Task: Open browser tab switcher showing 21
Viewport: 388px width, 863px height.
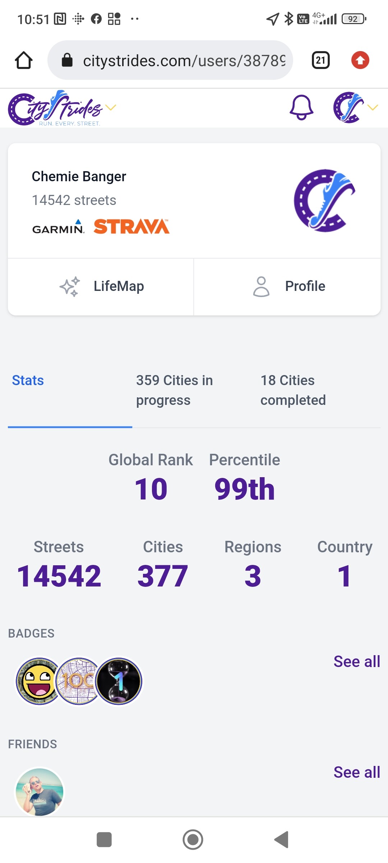Action: (x=320, y=60)
